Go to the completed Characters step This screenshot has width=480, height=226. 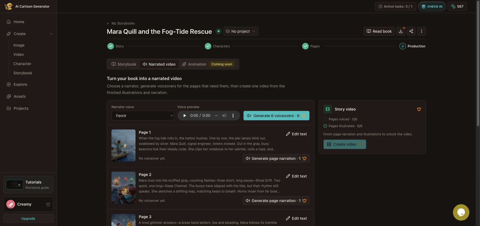(x=217, y=46)
